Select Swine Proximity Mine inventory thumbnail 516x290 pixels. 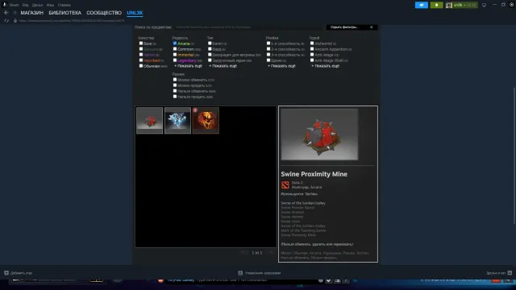[149, 120]
